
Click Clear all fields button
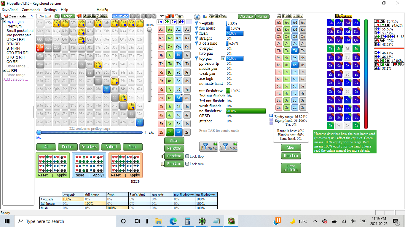pos(291,168)
